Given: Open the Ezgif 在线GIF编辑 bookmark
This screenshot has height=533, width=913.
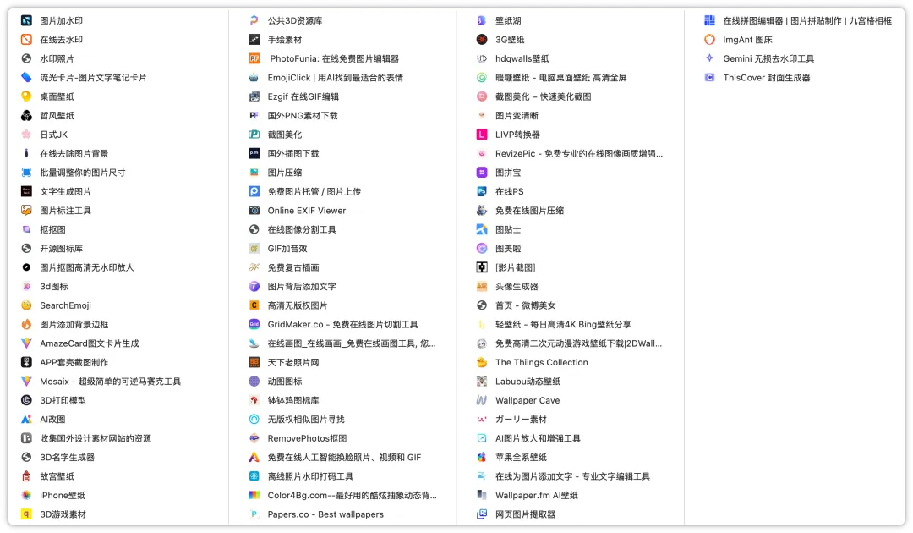Looking at the screenshot, I should click(x=303, y=96).
